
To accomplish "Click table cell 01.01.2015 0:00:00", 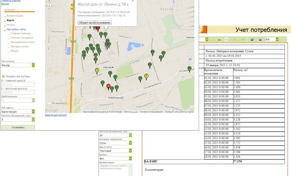I will (x=218, y=78).
